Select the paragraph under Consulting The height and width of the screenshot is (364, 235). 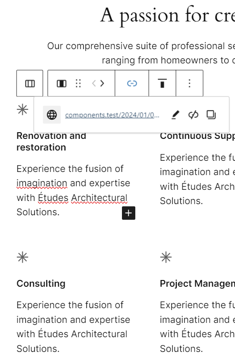pyautogui.click(x=73, y=327)
